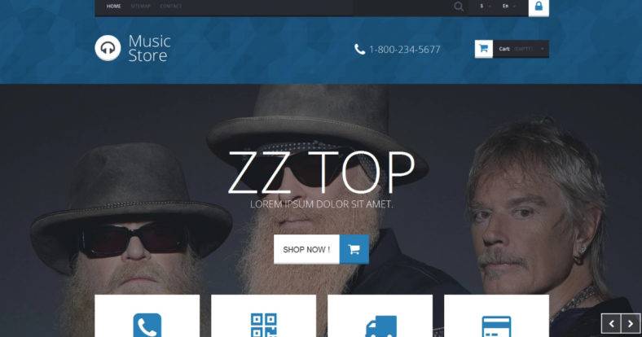Expand the Cart dropdown
This screenshot has height=337, width=642.
[521, 49]
